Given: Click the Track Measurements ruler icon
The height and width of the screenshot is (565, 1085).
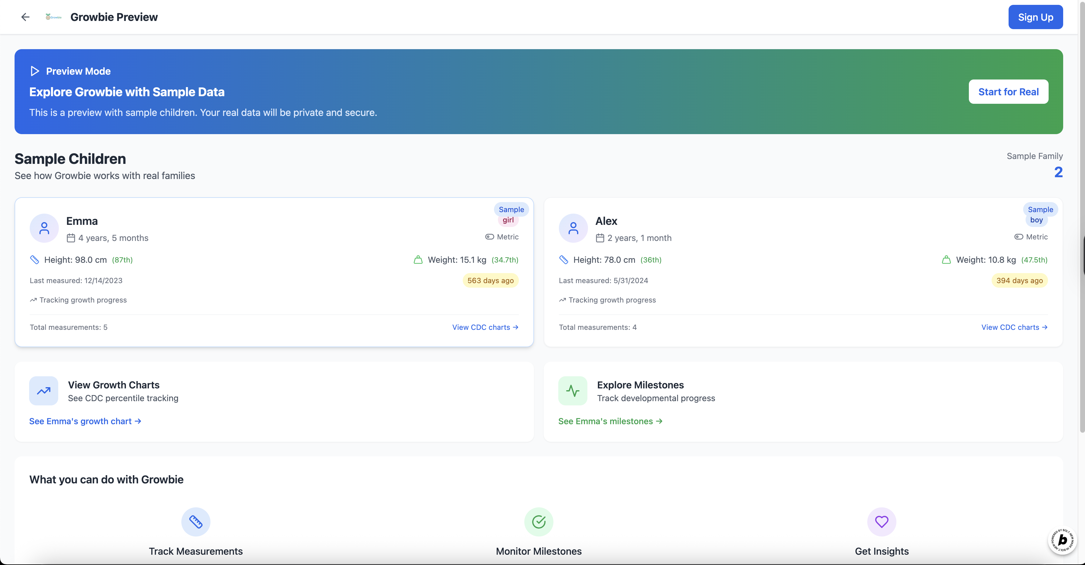Looking at the screenshot, I should click(x=195, y=522).
